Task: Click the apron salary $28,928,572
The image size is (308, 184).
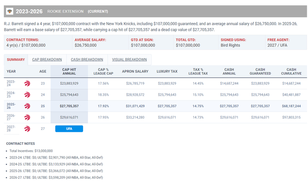Action: (135, 95)
